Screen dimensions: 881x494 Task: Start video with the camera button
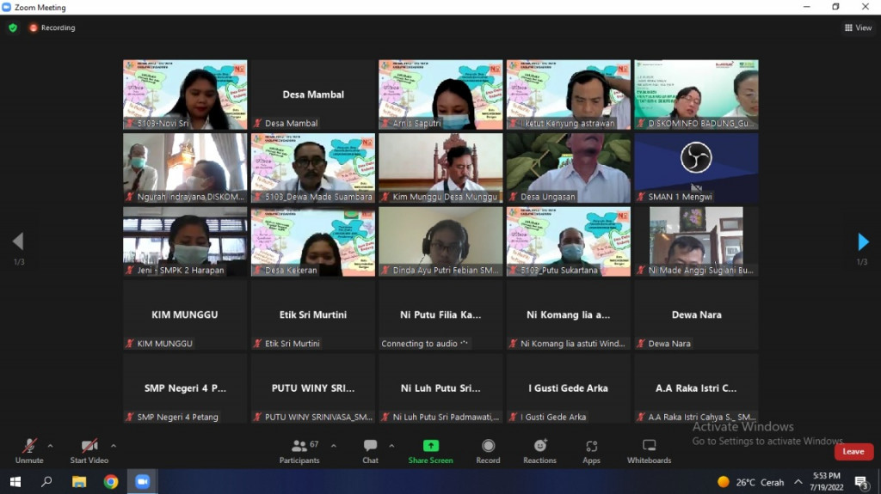(89, 450)
